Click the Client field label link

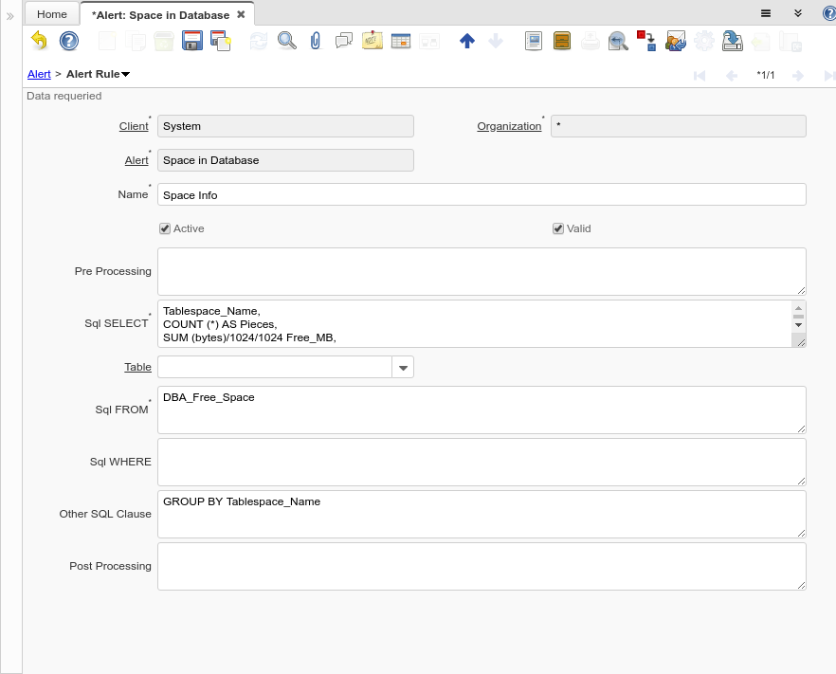click(134, 126)
